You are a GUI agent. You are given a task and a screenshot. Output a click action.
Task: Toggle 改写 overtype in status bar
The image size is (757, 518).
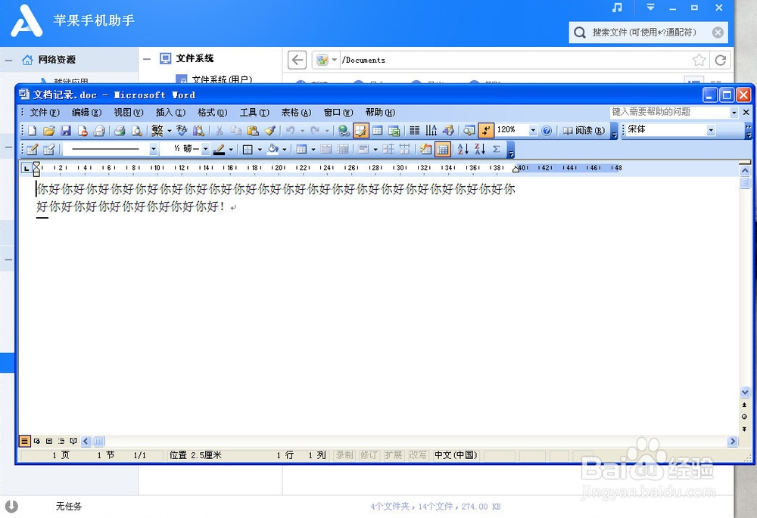click(x=418, y=454)
